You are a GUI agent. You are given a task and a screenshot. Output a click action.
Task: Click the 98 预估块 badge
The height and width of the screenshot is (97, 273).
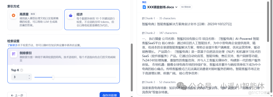pyautogui.click(x=186, y=7)
